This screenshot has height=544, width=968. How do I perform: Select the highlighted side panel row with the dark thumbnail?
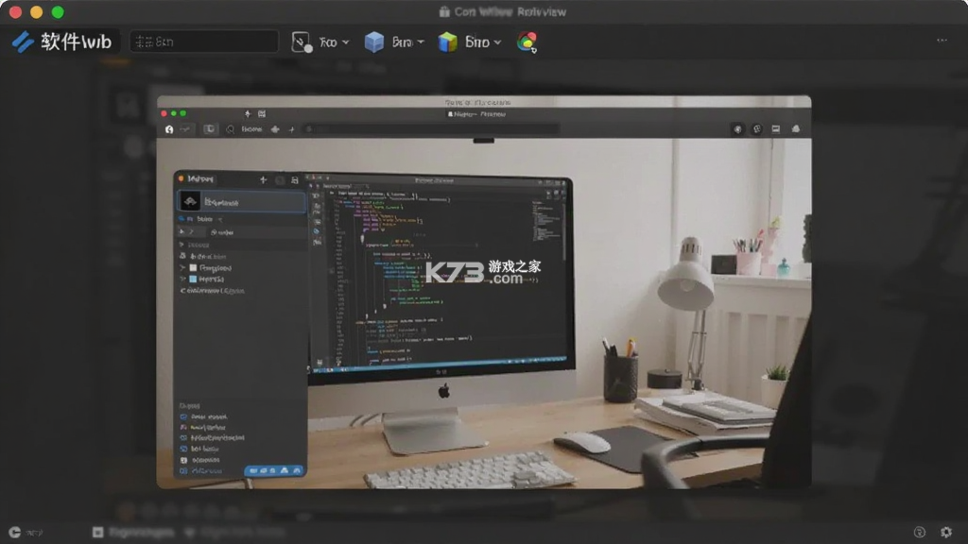click(x=241, y=202)
